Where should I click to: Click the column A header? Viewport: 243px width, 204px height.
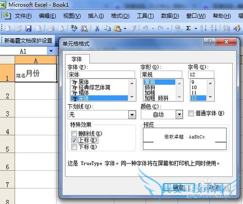(35, 60)
